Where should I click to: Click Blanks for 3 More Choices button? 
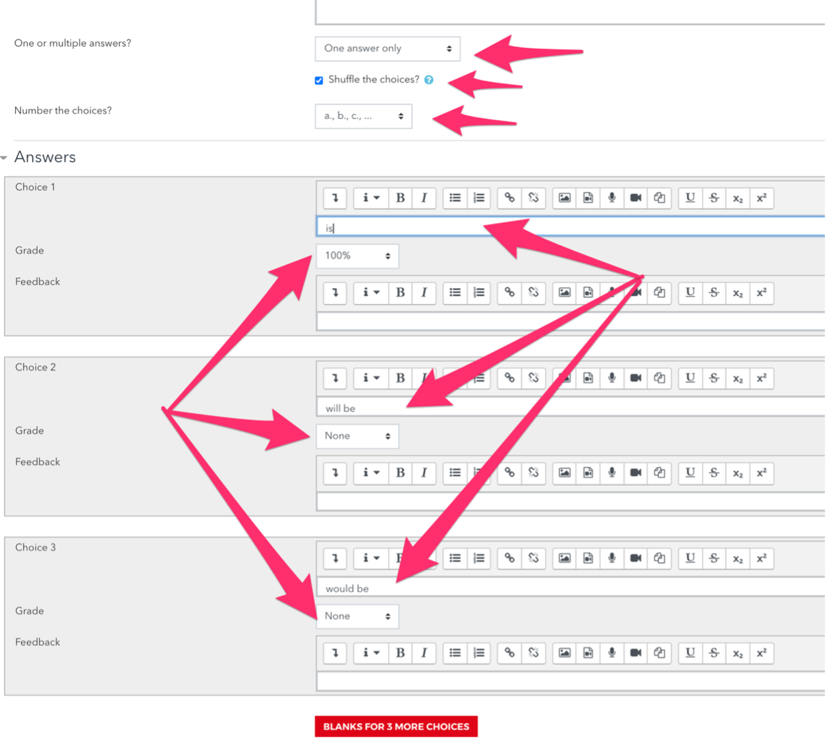tap(396, 727)
